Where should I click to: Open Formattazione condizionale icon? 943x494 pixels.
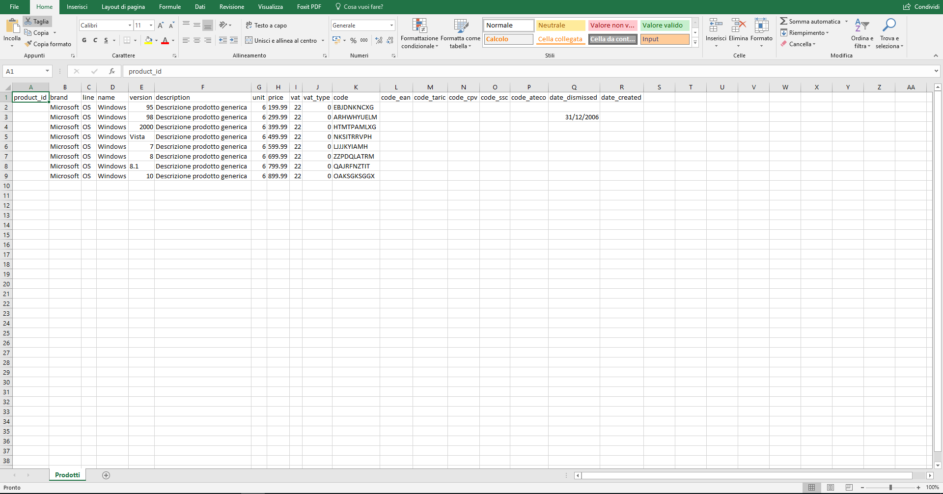coord(419,26)
